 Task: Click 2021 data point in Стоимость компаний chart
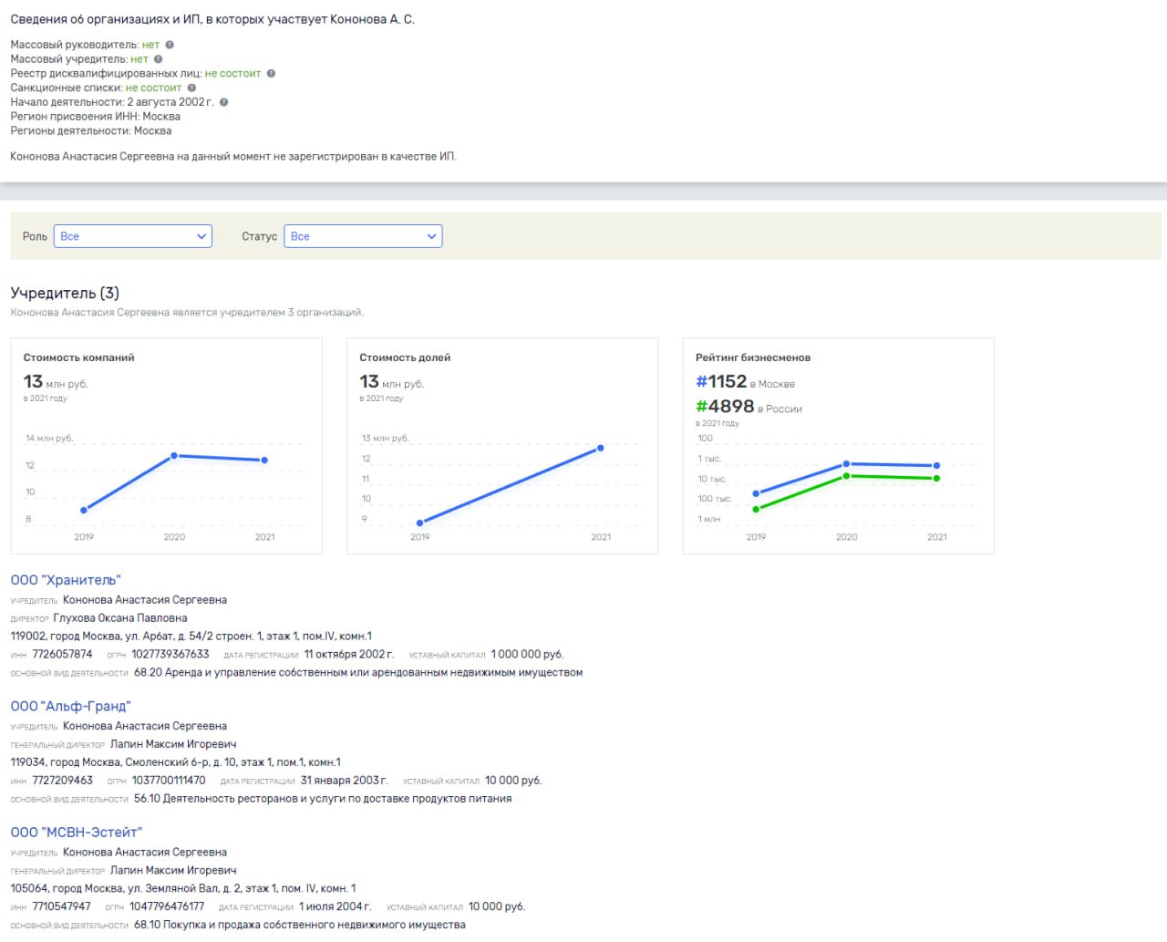tap(264, 461)
